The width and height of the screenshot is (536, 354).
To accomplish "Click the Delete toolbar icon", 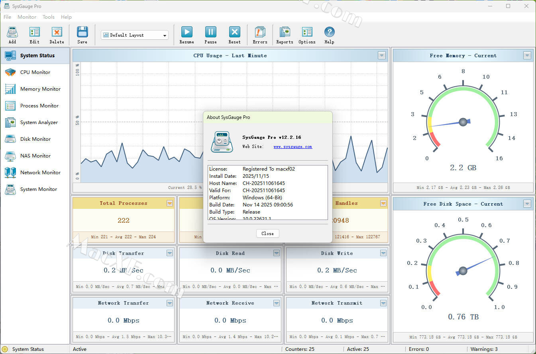I will (x=57, y=35).
